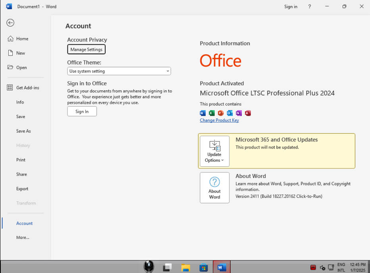Click the Manage Settings button
This screenshot has height=273, width=370.
click(87, 50)
